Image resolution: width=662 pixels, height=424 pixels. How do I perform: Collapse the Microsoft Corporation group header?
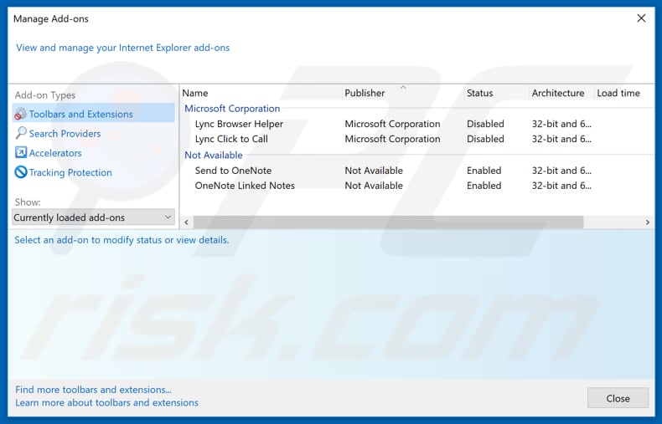coord(232,109)
